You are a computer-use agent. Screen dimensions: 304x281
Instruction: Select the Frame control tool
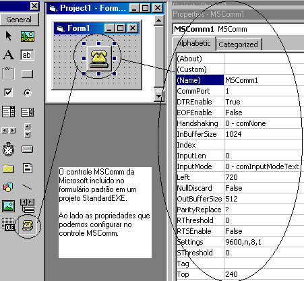point(8,73)
